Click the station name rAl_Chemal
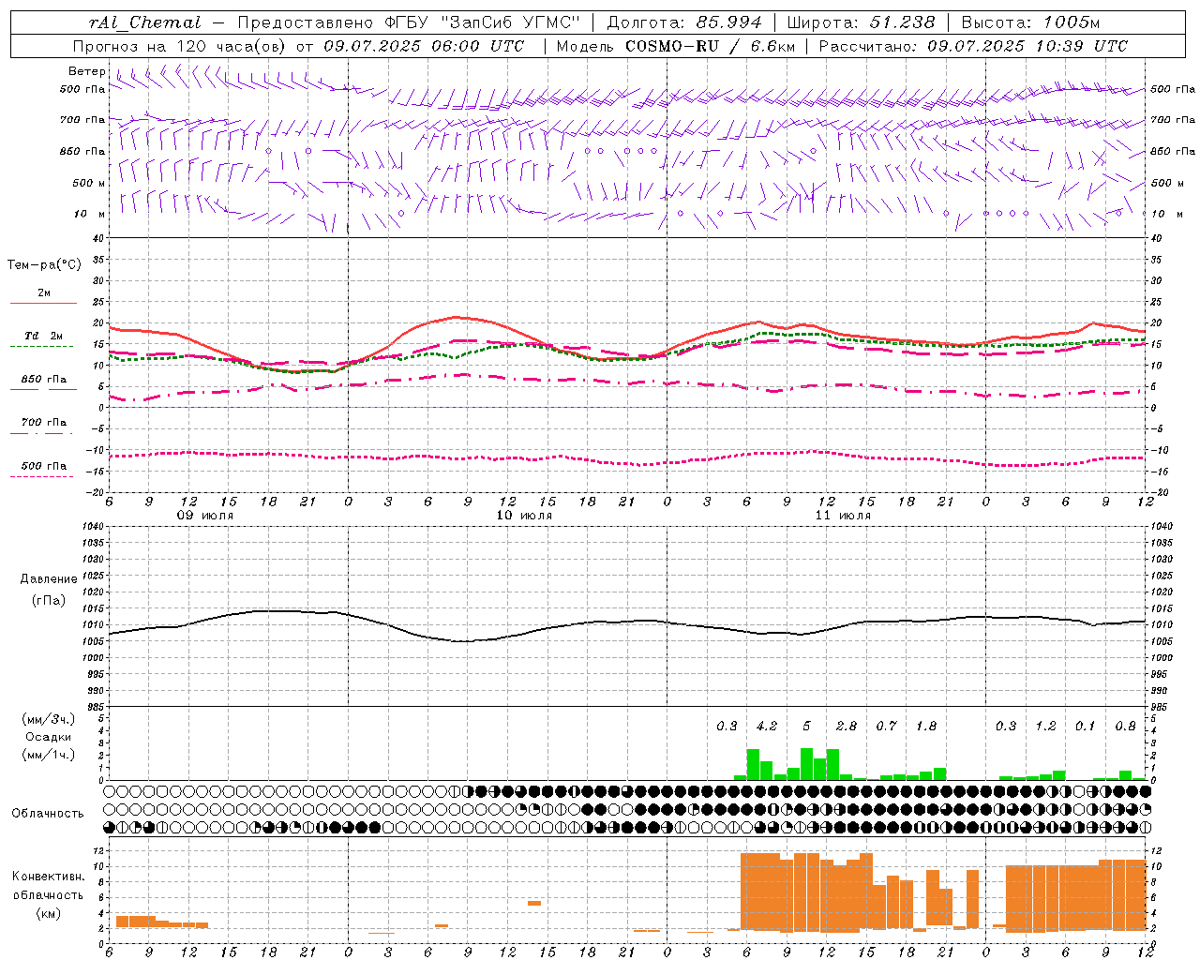Screen dimensions: 1200x960 click(144, 22)
